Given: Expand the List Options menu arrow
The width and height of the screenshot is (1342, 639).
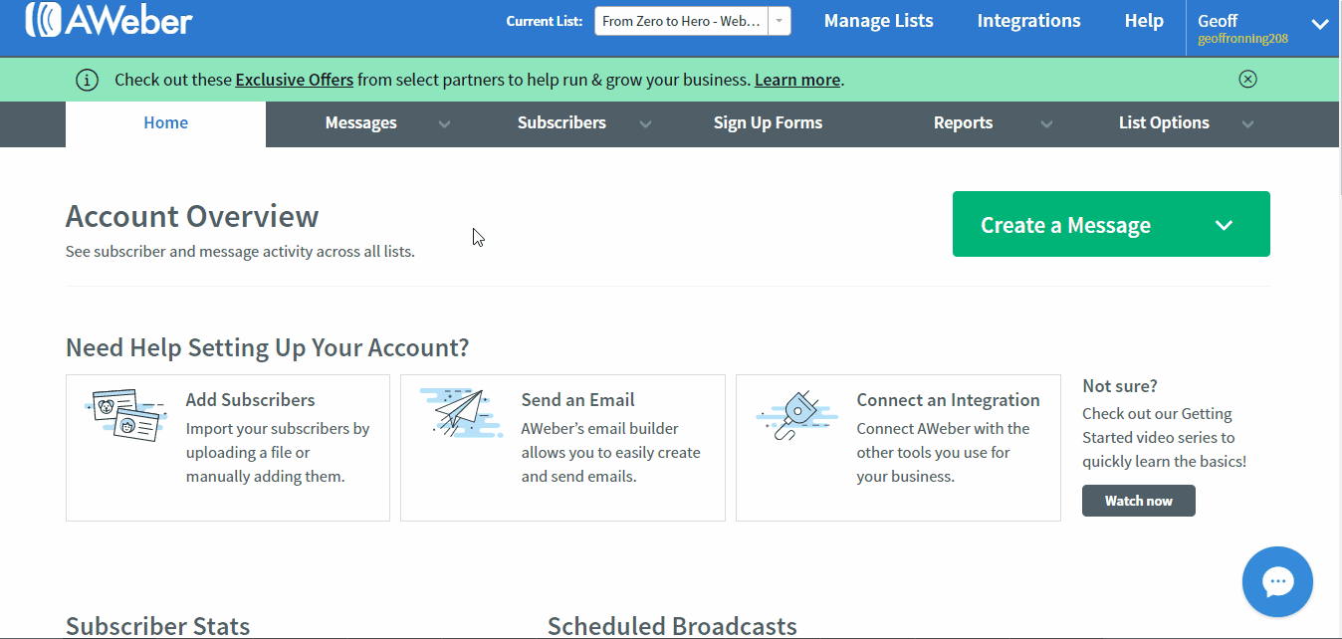Looking at the screenshot, I should click(1247, 124).
